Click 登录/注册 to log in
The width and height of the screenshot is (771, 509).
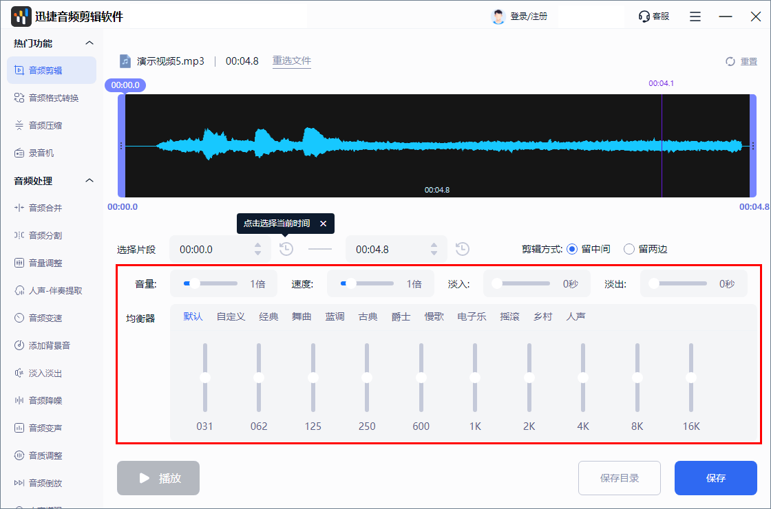pos(529,17)
